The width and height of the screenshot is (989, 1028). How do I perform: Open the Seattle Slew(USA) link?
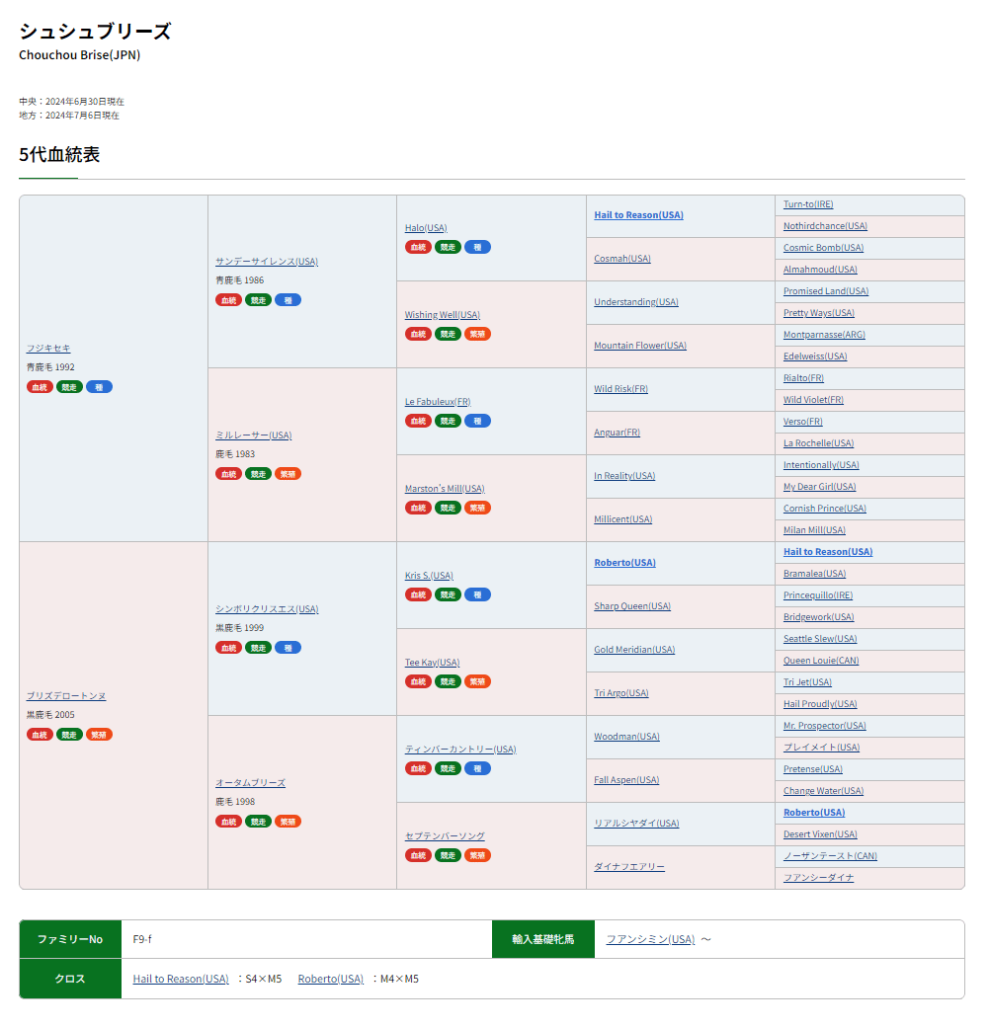pos(820,639)
